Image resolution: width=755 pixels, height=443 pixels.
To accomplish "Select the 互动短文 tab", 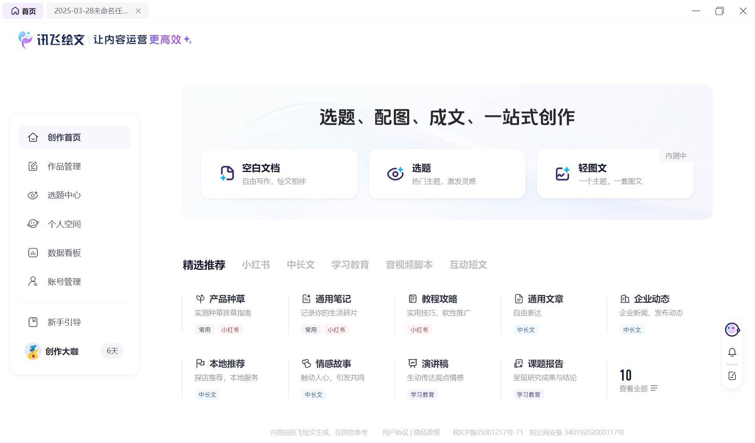I will (x=468, y=265).
